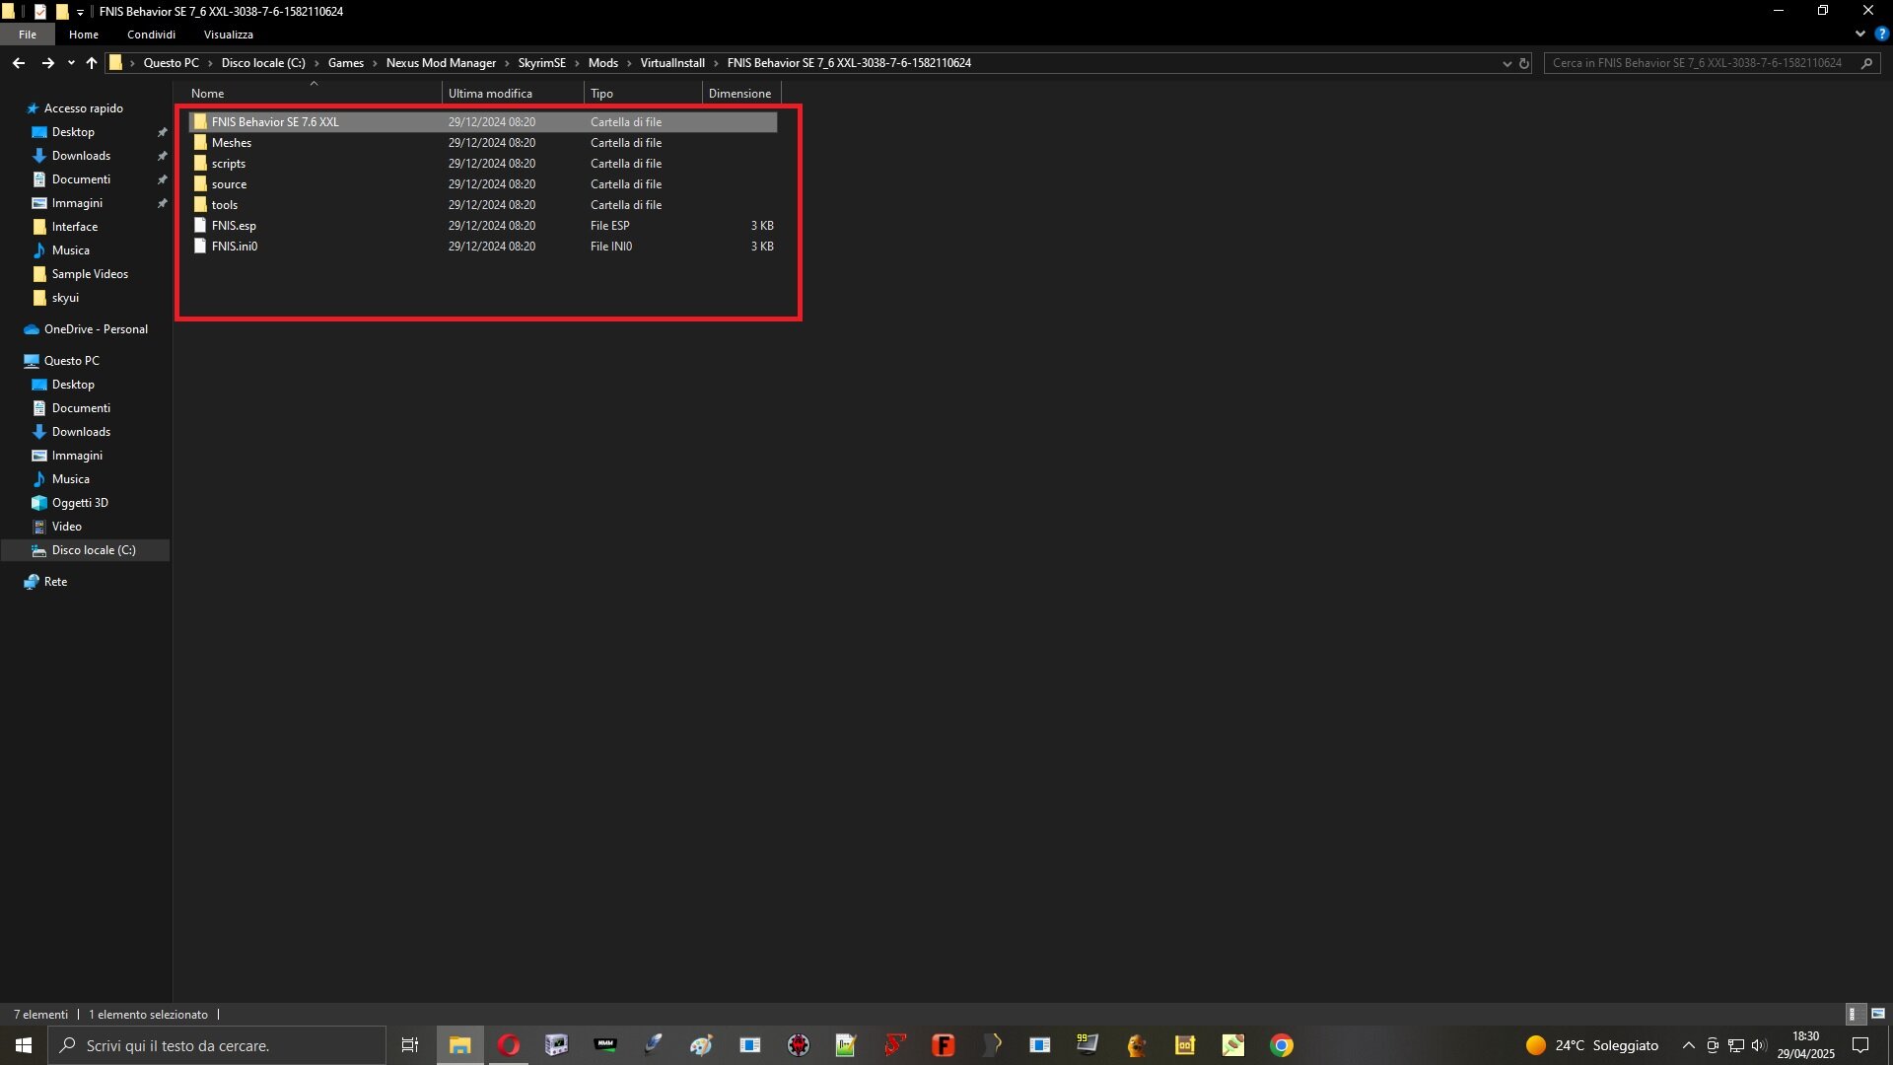Expand the address bar history dropdown

tap(1507, 63)
